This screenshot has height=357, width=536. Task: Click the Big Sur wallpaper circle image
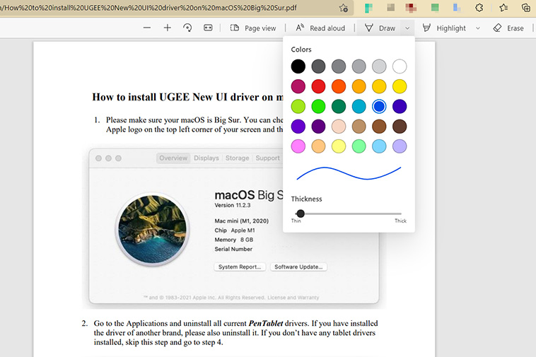click(153, 229)
